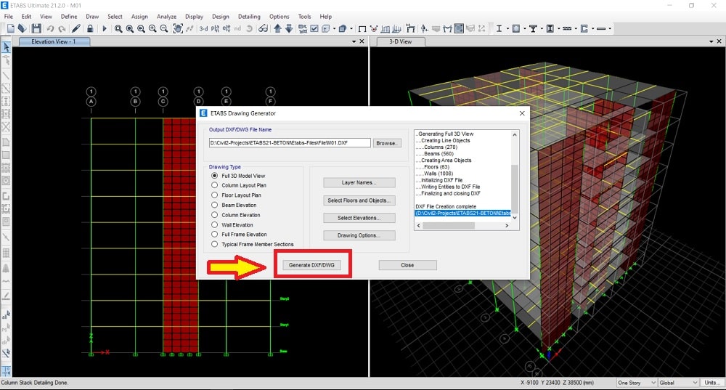Select Column Layout Plan drawing type
726x390 pixels.
(214, 185)
